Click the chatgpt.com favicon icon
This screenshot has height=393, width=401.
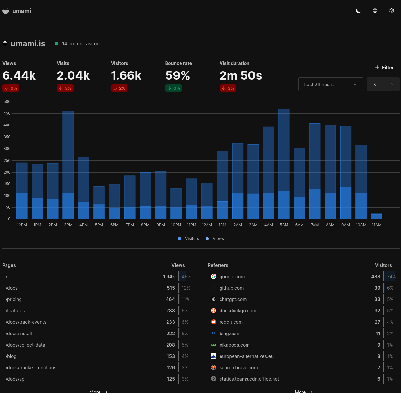[x=214, y=299]
